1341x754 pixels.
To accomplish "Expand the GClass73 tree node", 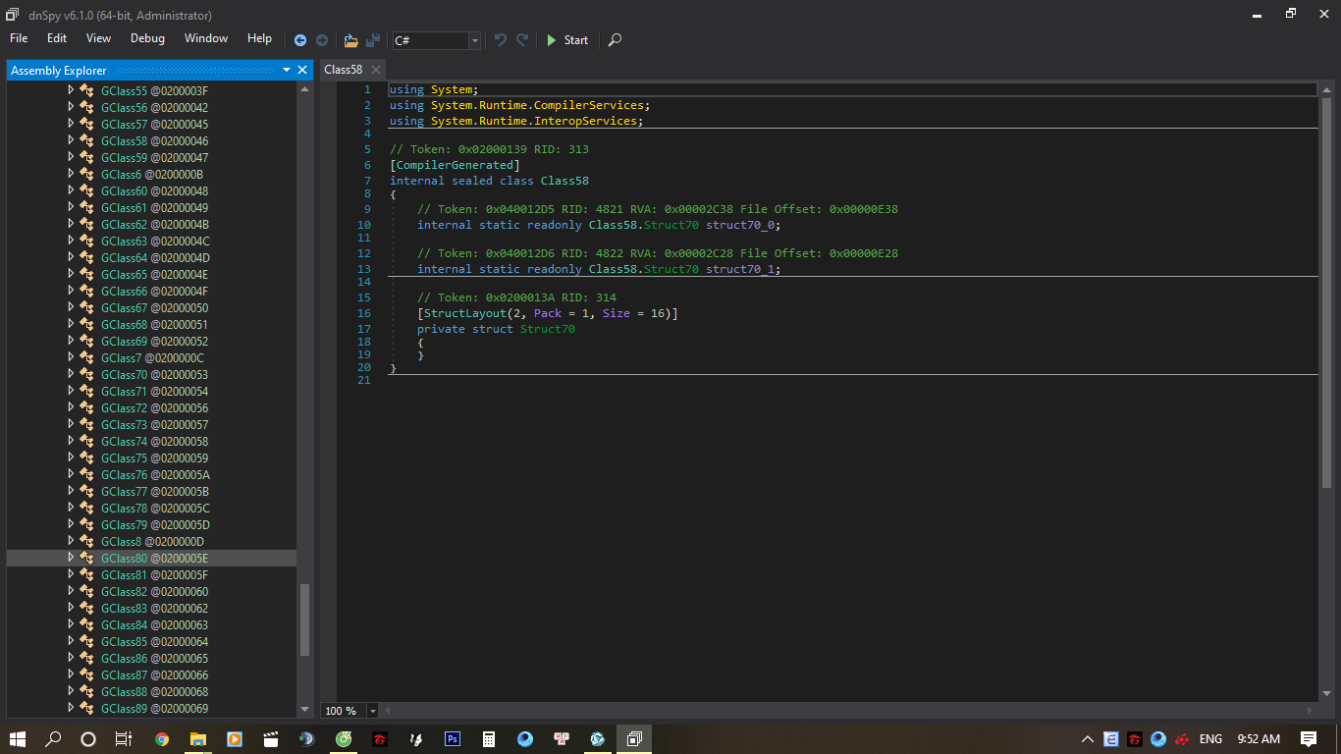I will 71,424.
